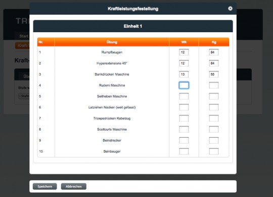Click the Kg field for Latziehen Nacken

pos(214,107)
